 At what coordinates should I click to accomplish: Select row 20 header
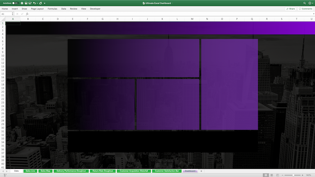(x=3, y=92)
